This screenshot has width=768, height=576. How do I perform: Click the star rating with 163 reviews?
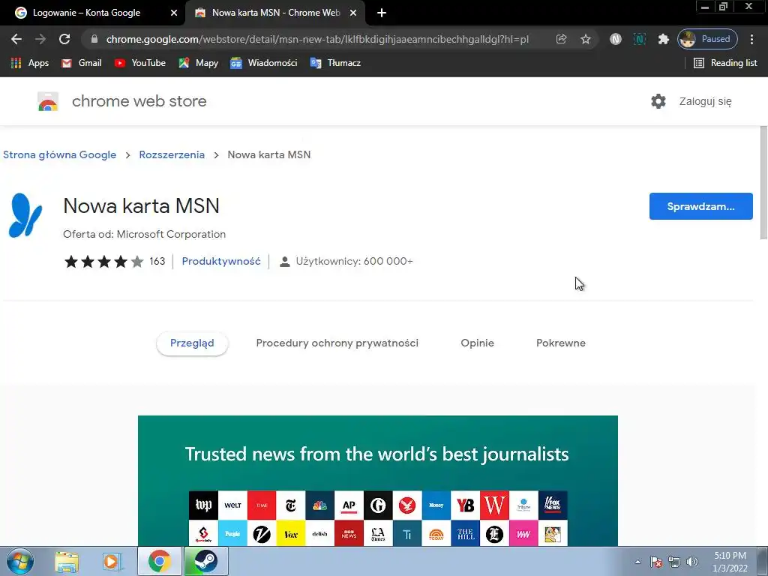point(115,262)
